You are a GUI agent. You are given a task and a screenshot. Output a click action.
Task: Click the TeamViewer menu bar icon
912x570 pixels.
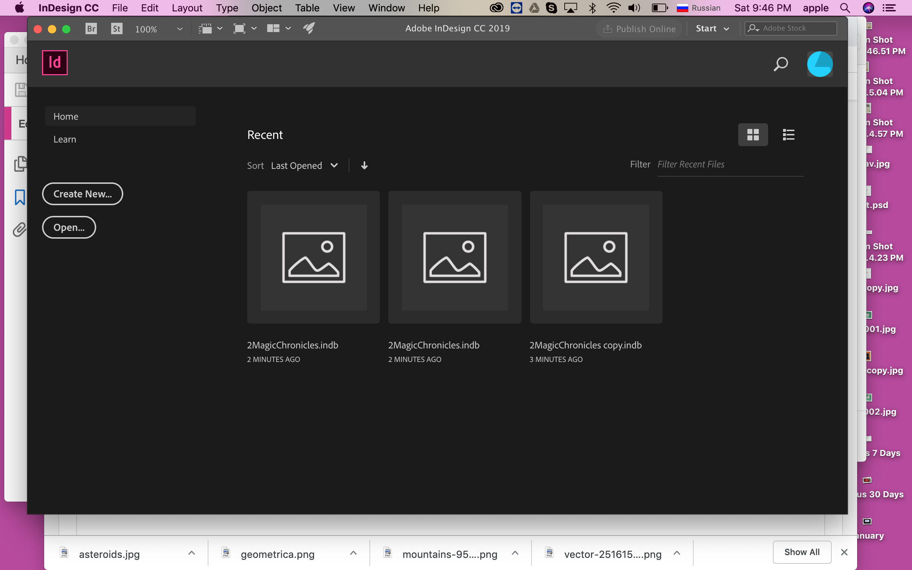click(x=516, y=8)
